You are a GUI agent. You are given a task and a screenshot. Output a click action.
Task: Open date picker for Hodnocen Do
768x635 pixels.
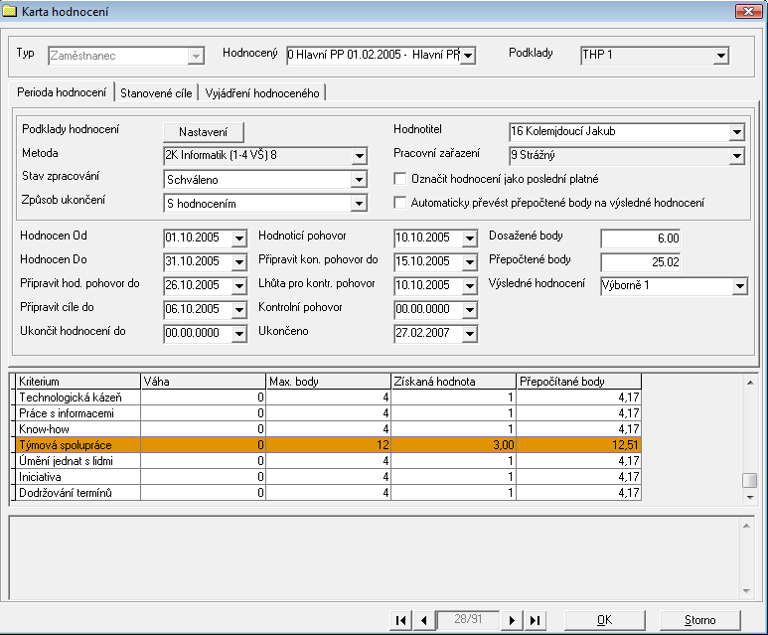239,261
